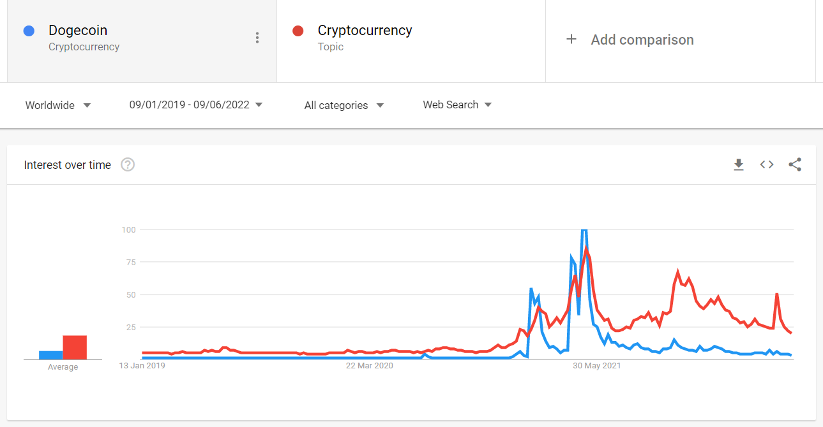Open the Web Search type dropdown
The width and height of the screenshot is (823, 427).
pos(457,105)
